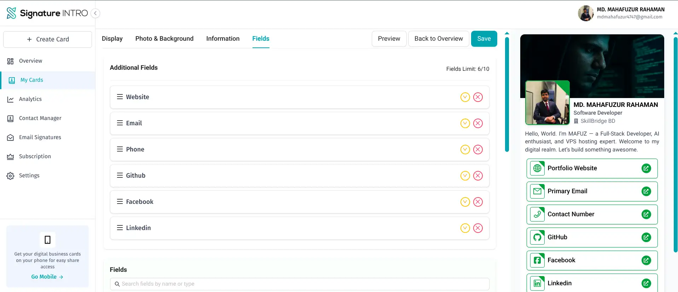Click the user profile avatar at top right
678x292 pixels.
click(x=585, y=13)
